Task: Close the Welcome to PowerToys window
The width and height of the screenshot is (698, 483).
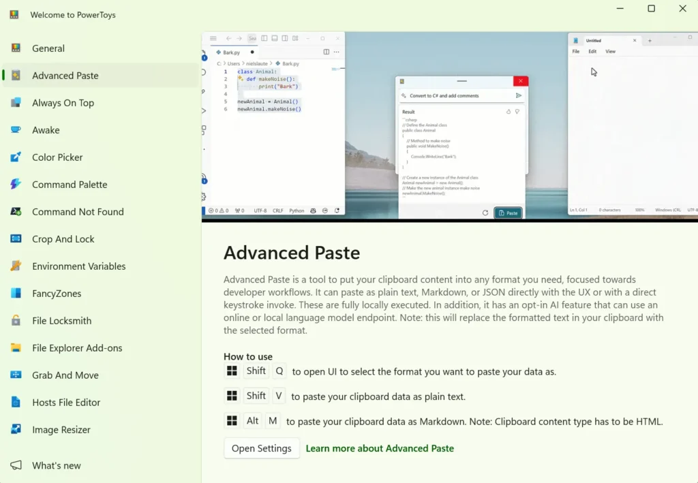Action: click(682, 8)
